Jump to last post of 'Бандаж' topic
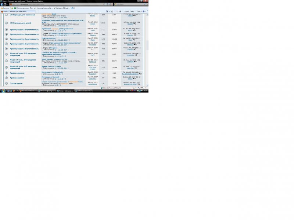 (135, 49)
